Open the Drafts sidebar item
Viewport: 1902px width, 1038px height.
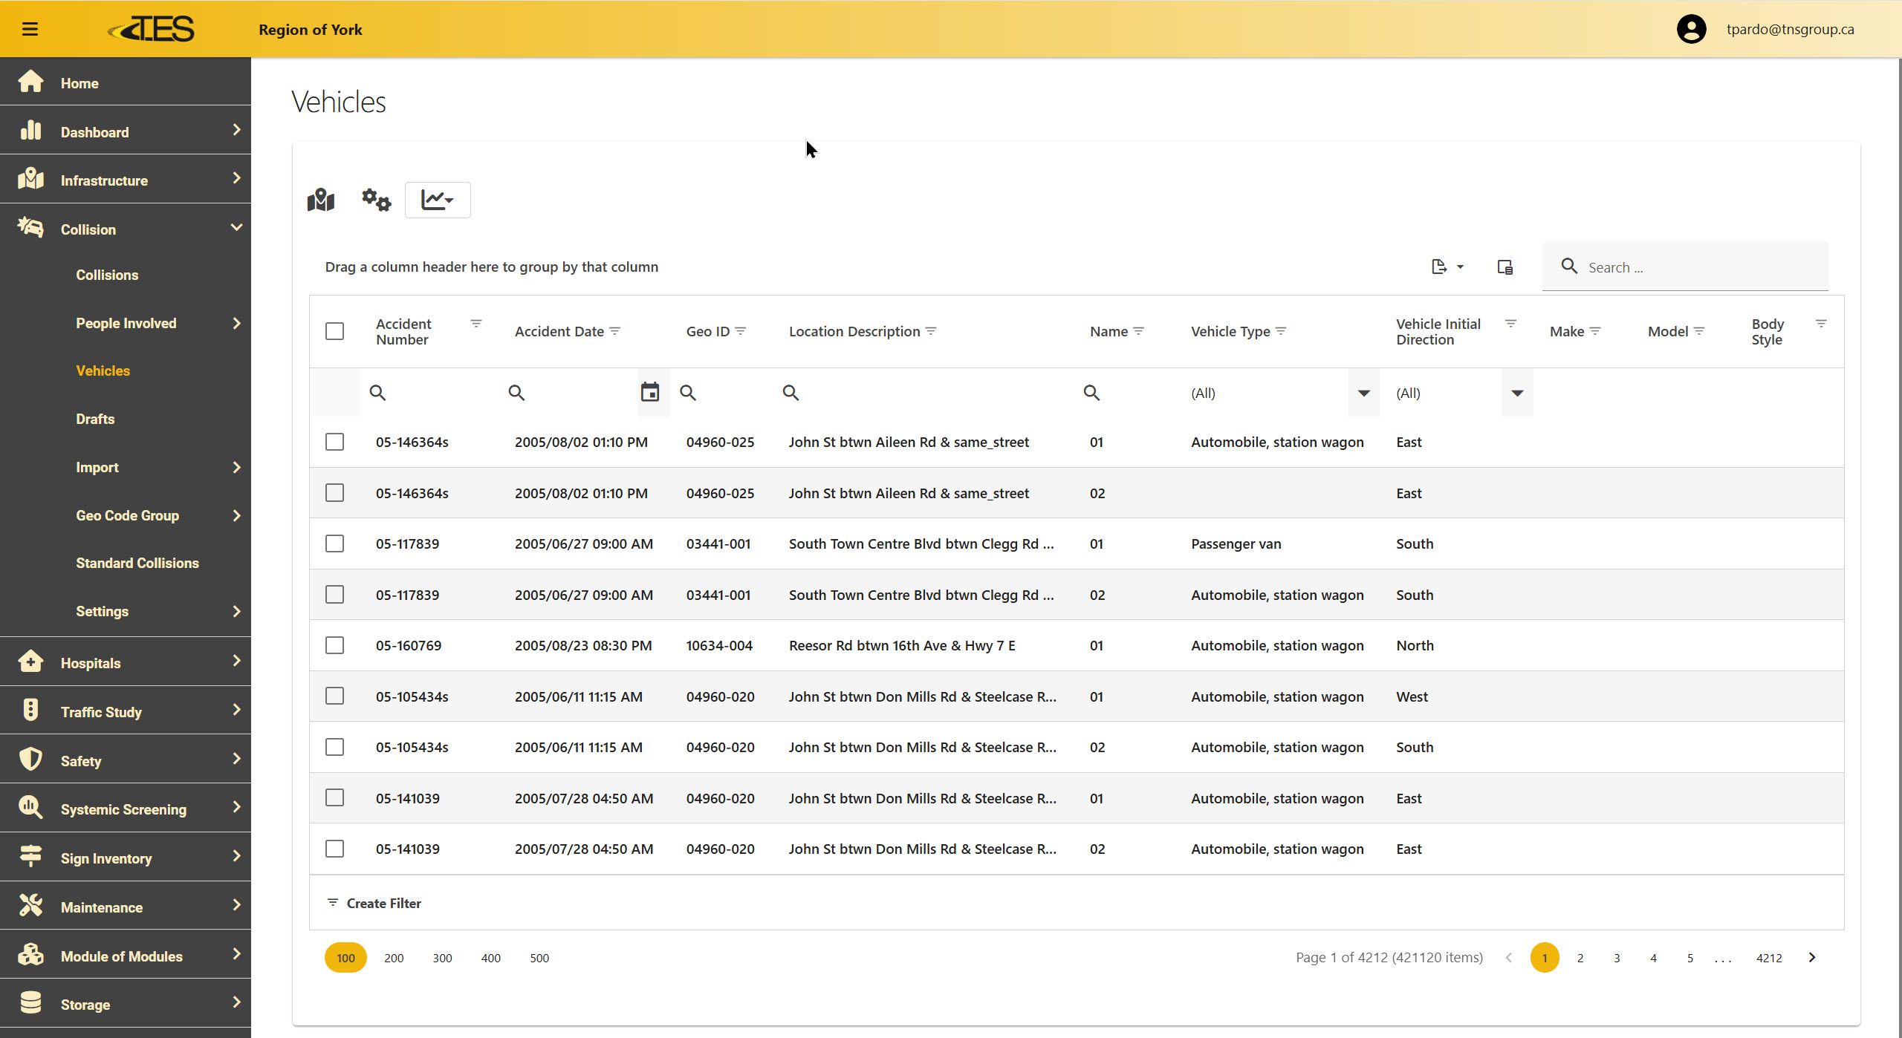95,419
